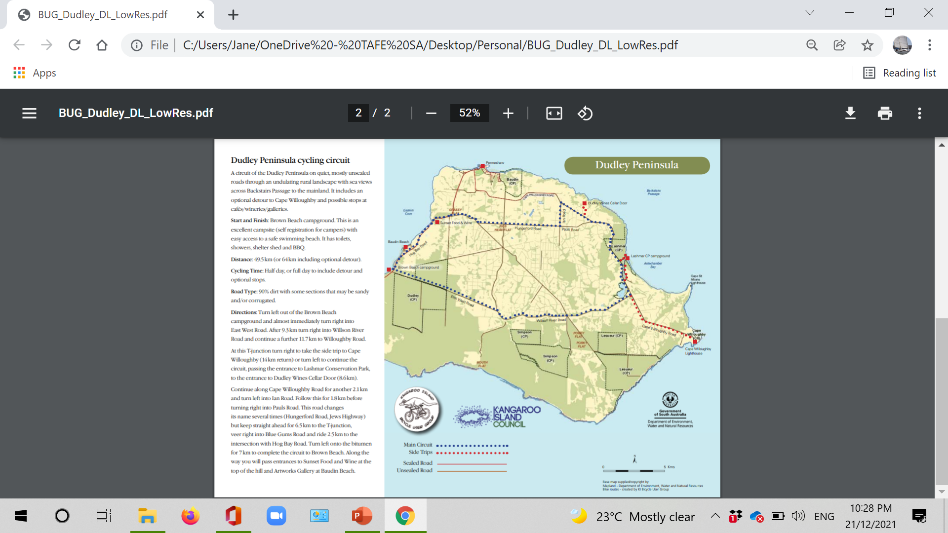This screenshot has height=533, width=948.
Task: Click the fit to page icon
Action: (554, 113)
